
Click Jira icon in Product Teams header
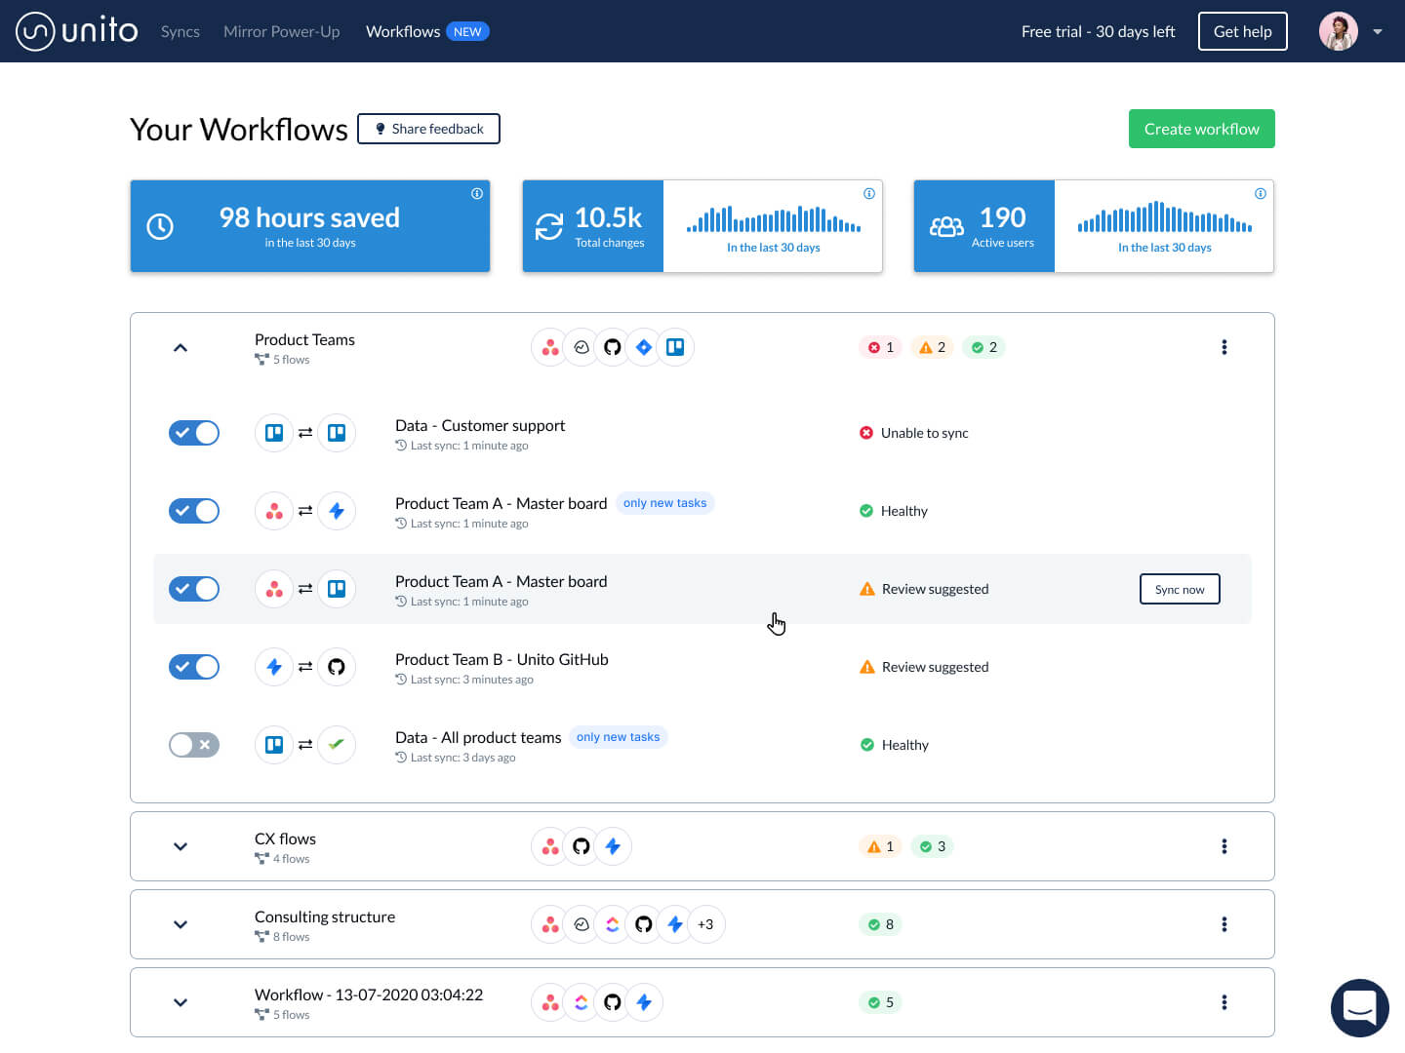(x=644, y=347)
